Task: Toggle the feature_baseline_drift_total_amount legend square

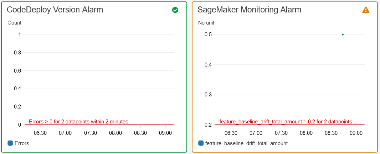Action: pyautogui.click(x=201, y=143)
